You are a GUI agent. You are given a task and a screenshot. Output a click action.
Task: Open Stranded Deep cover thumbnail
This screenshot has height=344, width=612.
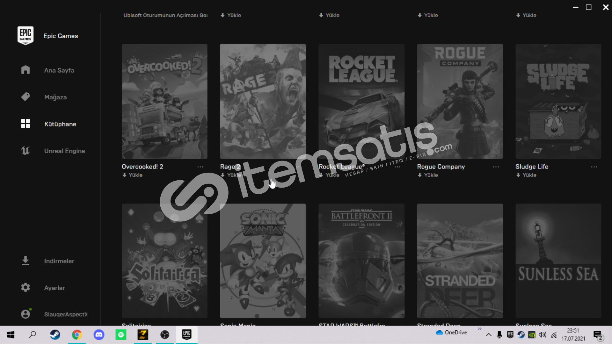click(460, 261)
